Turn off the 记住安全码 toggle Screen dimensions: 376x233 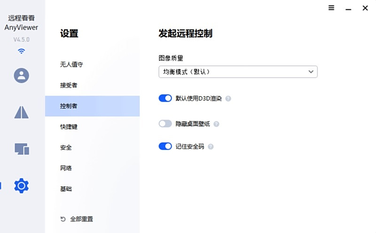pyautogui.click(x=165, y=147)
